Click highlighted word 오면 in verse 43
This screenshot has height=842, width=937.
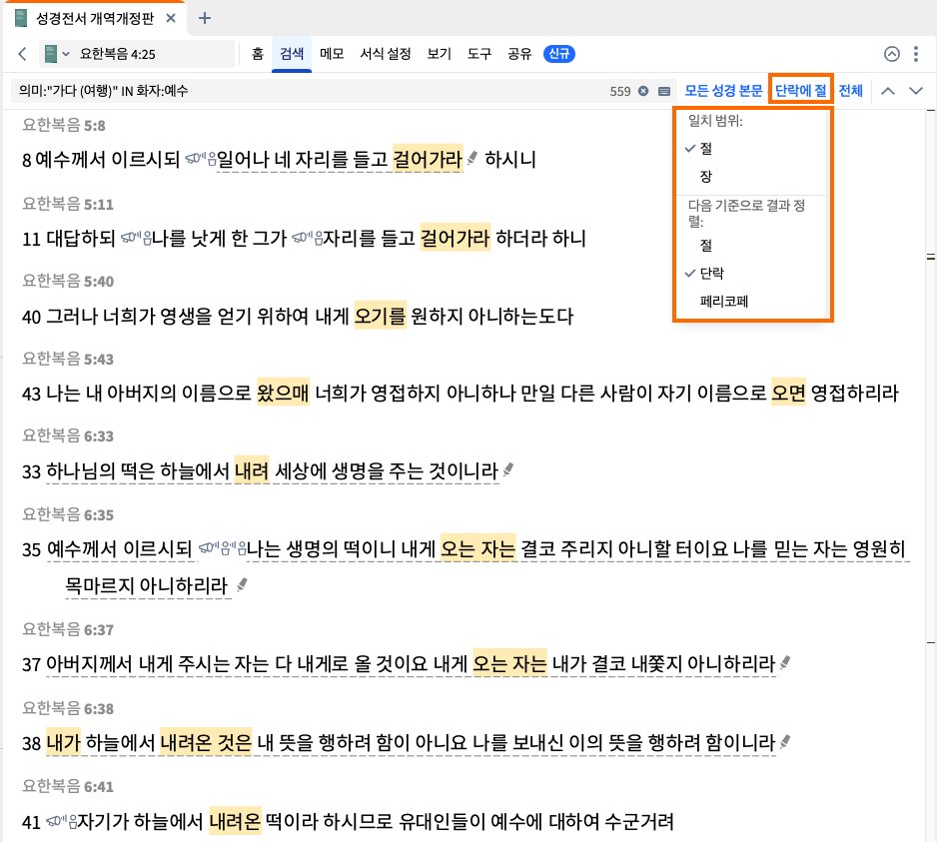(x=789, y=393)
